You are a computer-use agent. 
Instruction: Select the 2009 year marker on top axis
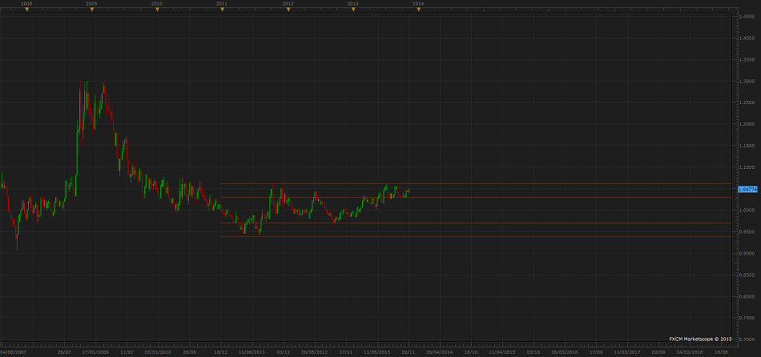pos(91,10)
